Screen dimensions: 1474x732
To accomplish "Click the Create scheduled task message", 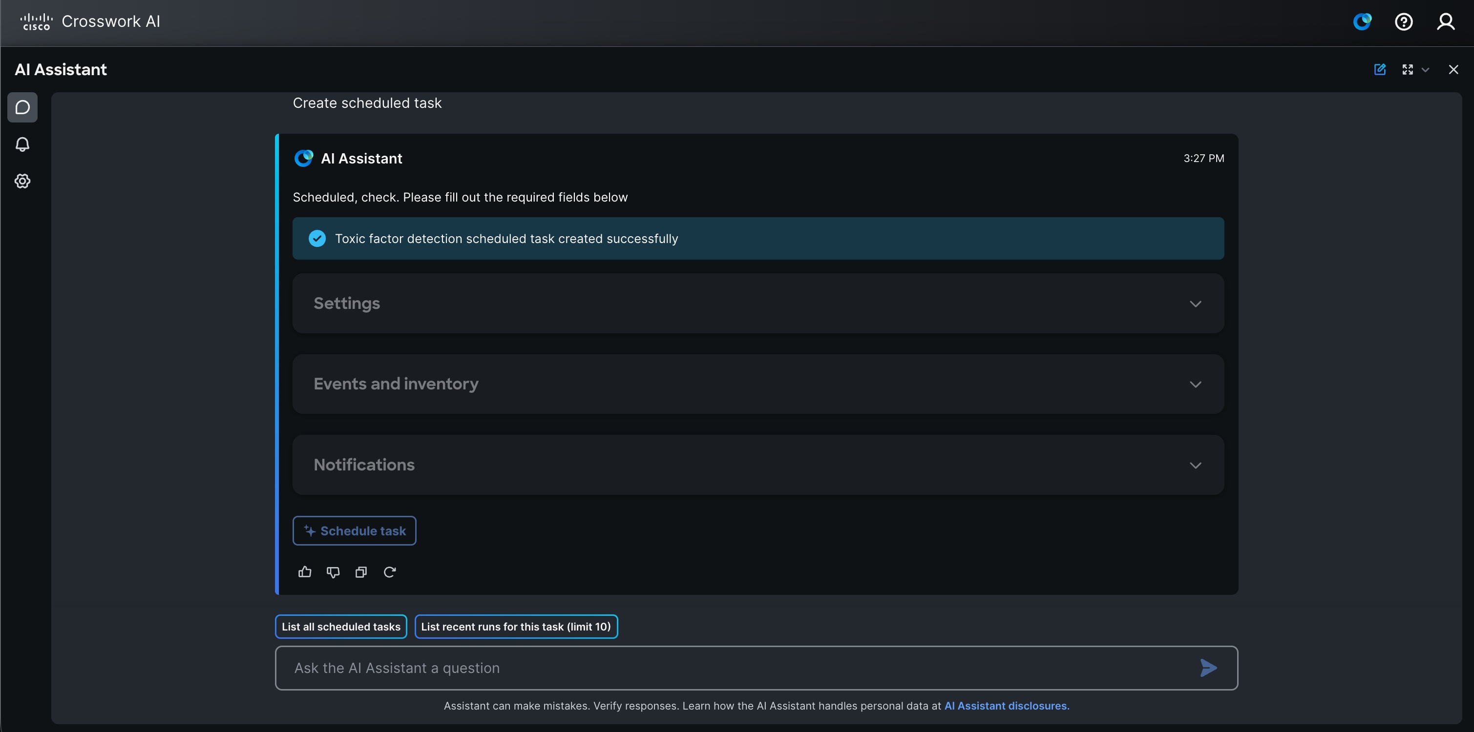I will coord(367,103).
